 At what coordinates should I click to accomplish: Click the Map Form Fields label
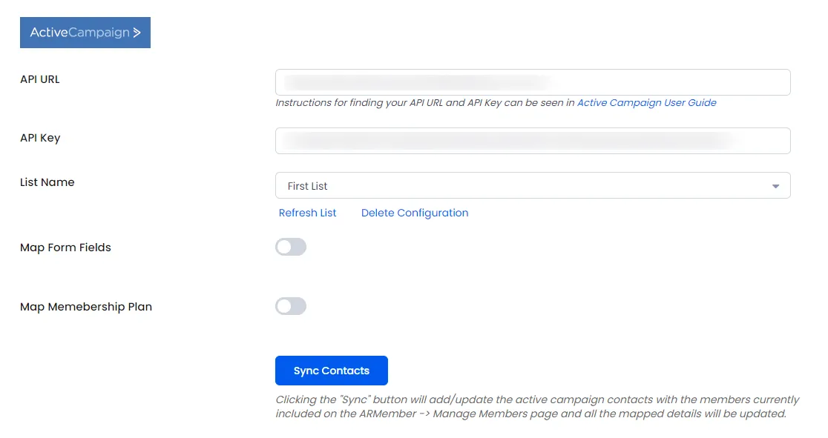65,248
